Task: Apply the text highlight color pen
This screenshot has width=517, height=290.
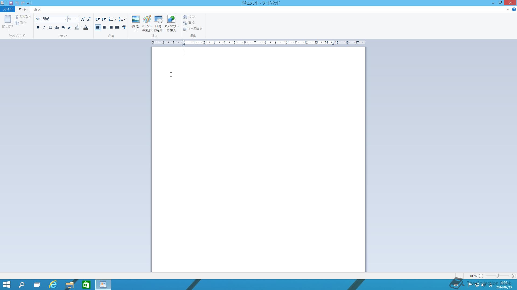Action: (x=77, y=27)
